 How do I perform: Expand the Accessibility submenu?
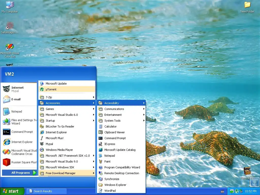pos(121,103)
